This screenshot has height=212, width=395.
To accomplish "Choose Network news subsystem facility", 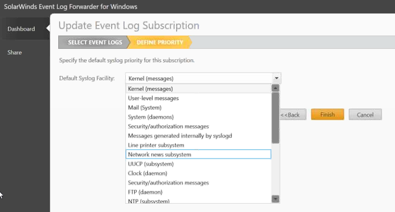I will 199,154.
